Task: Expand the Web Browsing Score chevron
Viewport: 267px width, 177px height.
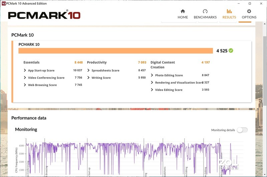Action: (x=25, y=85)
